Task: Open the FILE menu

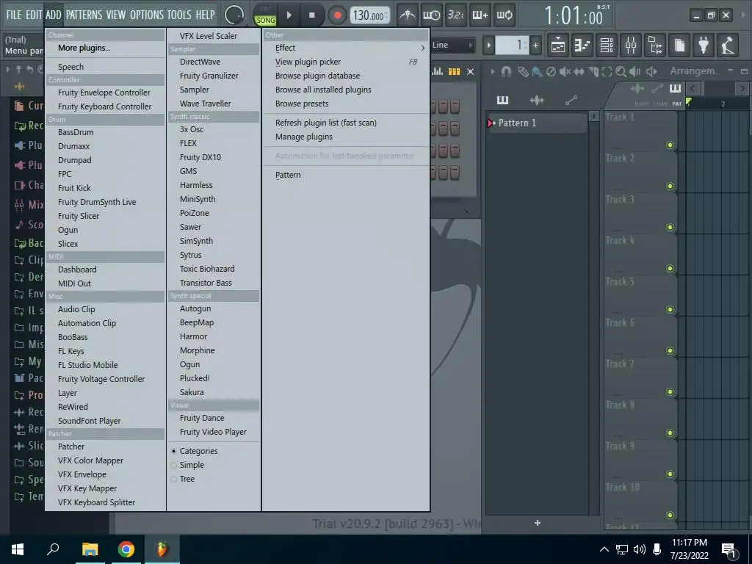Action: [13, 15]
